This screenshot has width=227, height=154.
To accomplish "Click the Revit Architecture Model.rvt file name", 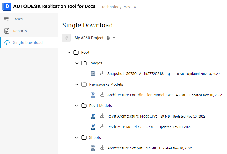I will pos(132,116).
